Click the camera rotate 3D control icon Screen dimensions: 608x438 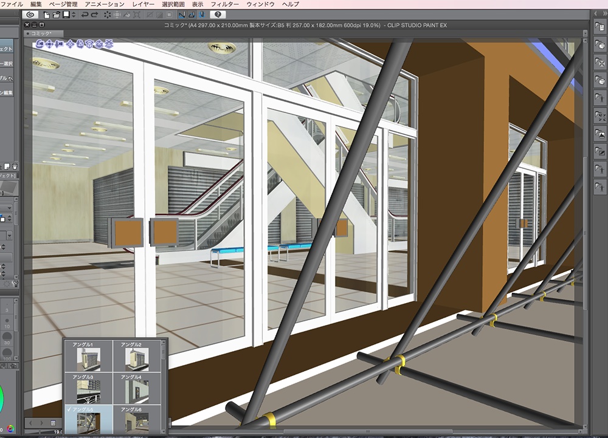(x=40, y=44)
